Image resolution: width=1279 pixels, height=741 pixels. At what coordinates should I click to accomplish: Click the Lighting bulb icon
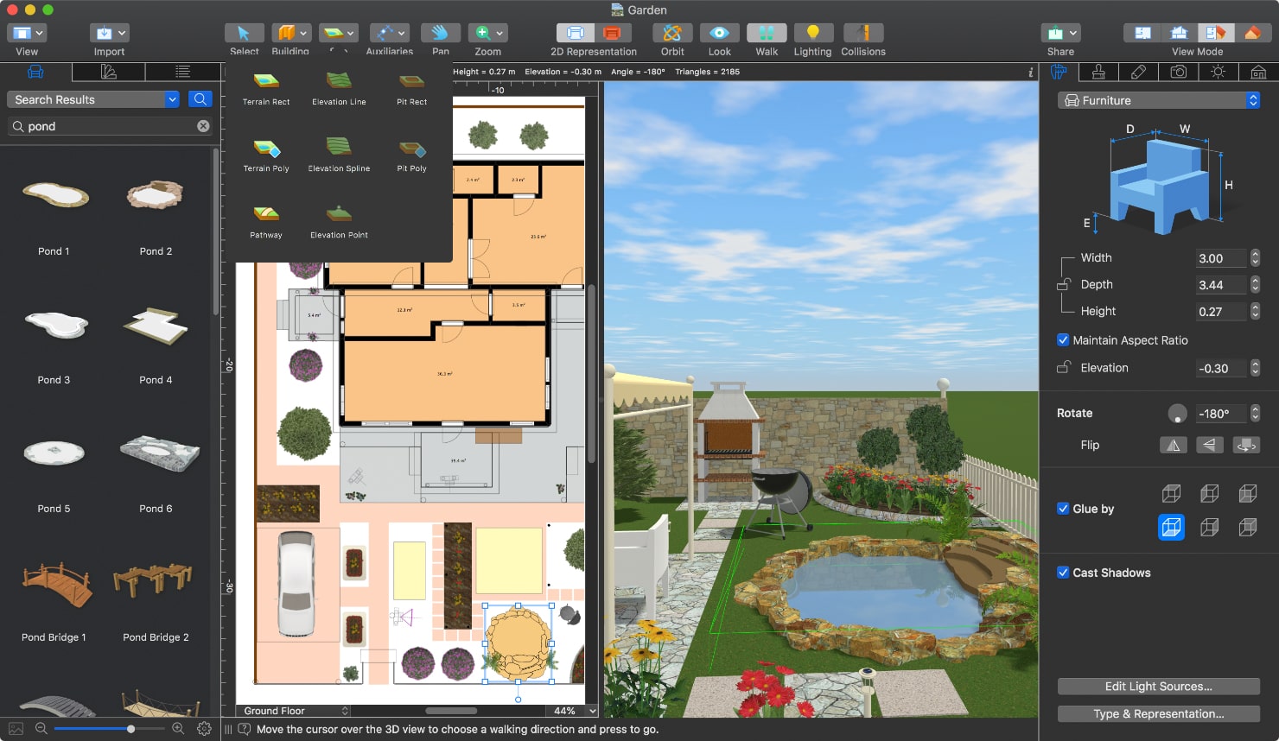pyautogui.click(x=812, y=33)
